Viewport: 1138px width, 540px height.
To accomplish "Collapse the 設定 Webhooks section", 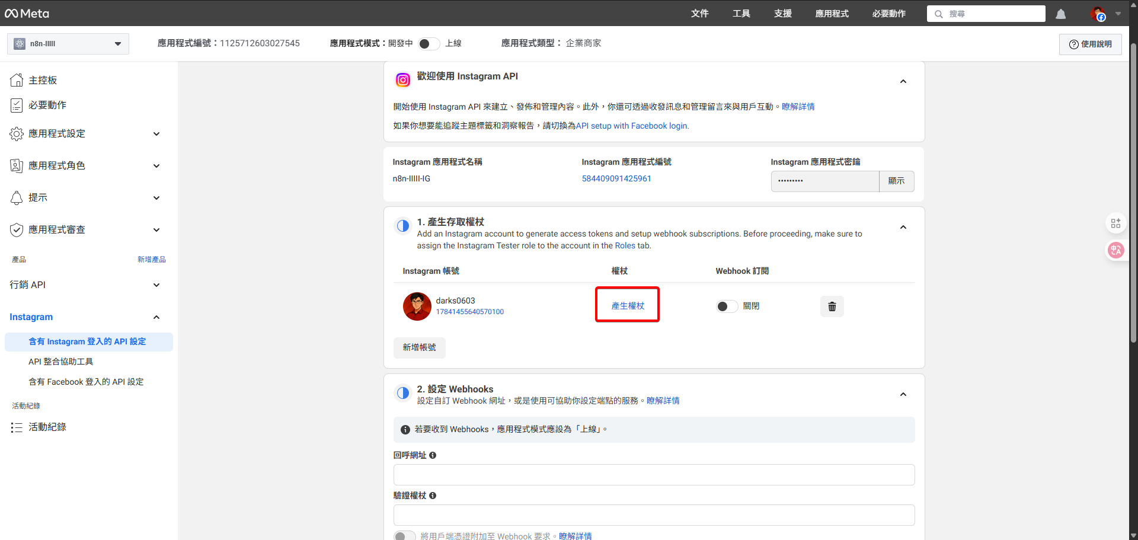I will (x=903, y=394).
